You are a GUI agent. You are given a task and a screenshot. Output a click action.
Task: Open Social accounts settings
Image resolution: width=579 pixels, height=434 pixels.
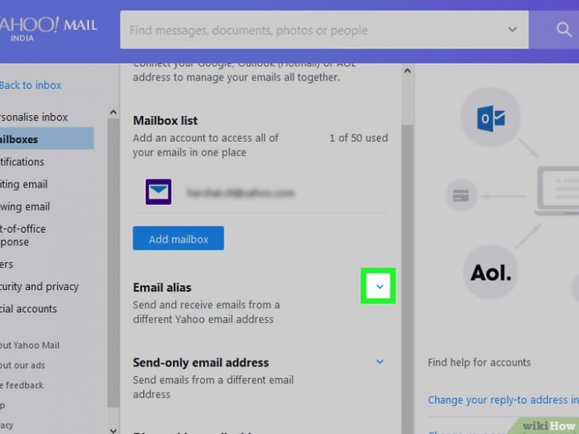coord(28,309)
